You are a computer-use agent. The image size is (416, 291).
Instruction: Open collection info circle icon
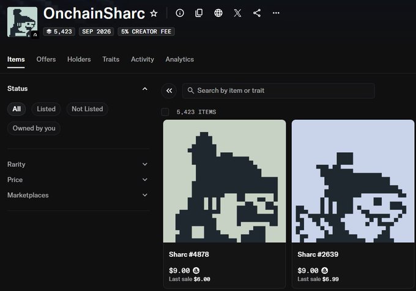[x=180, y=13]
